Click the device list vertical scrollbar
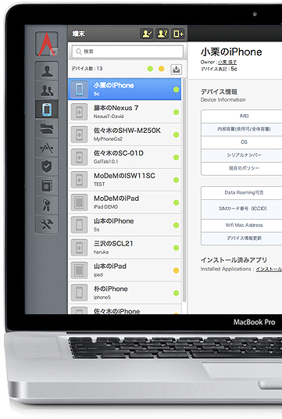Viewport: 282px width, 419px height. pos(184,190)
